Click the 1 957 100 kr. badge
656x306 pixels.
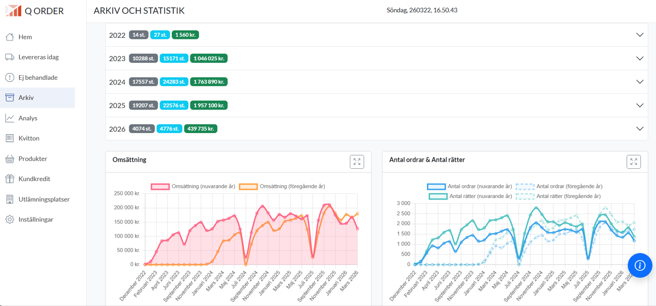pyautogui.click(x=209, y=105)
